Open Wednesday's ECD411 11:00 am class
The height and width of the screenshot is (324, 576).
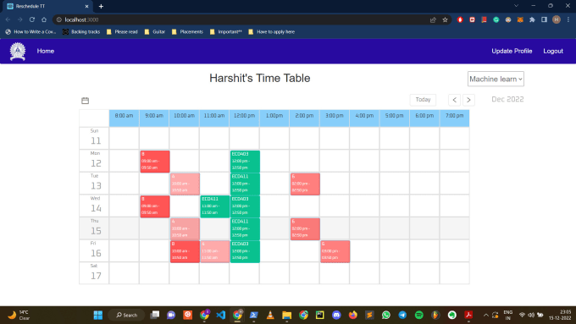215,206
